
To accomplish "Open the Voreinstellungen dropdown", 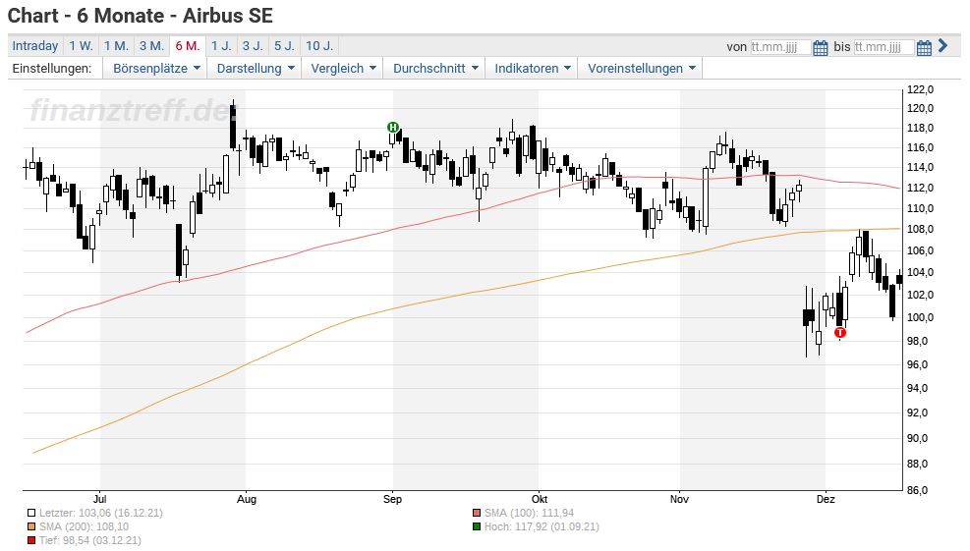I will pos(642,68).
